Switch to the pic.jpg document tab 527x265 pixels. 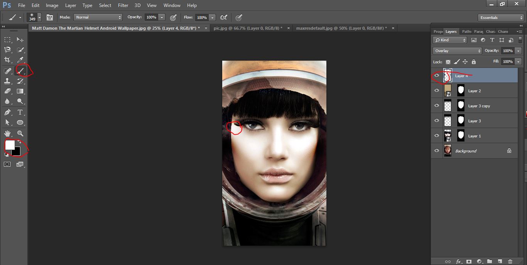tap(248, 28)
